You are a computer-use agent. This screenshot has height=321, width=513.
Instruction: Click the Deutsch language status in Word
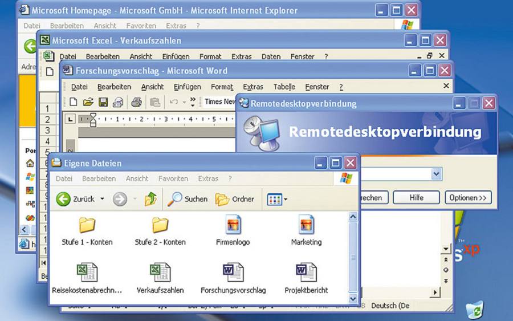390,306
